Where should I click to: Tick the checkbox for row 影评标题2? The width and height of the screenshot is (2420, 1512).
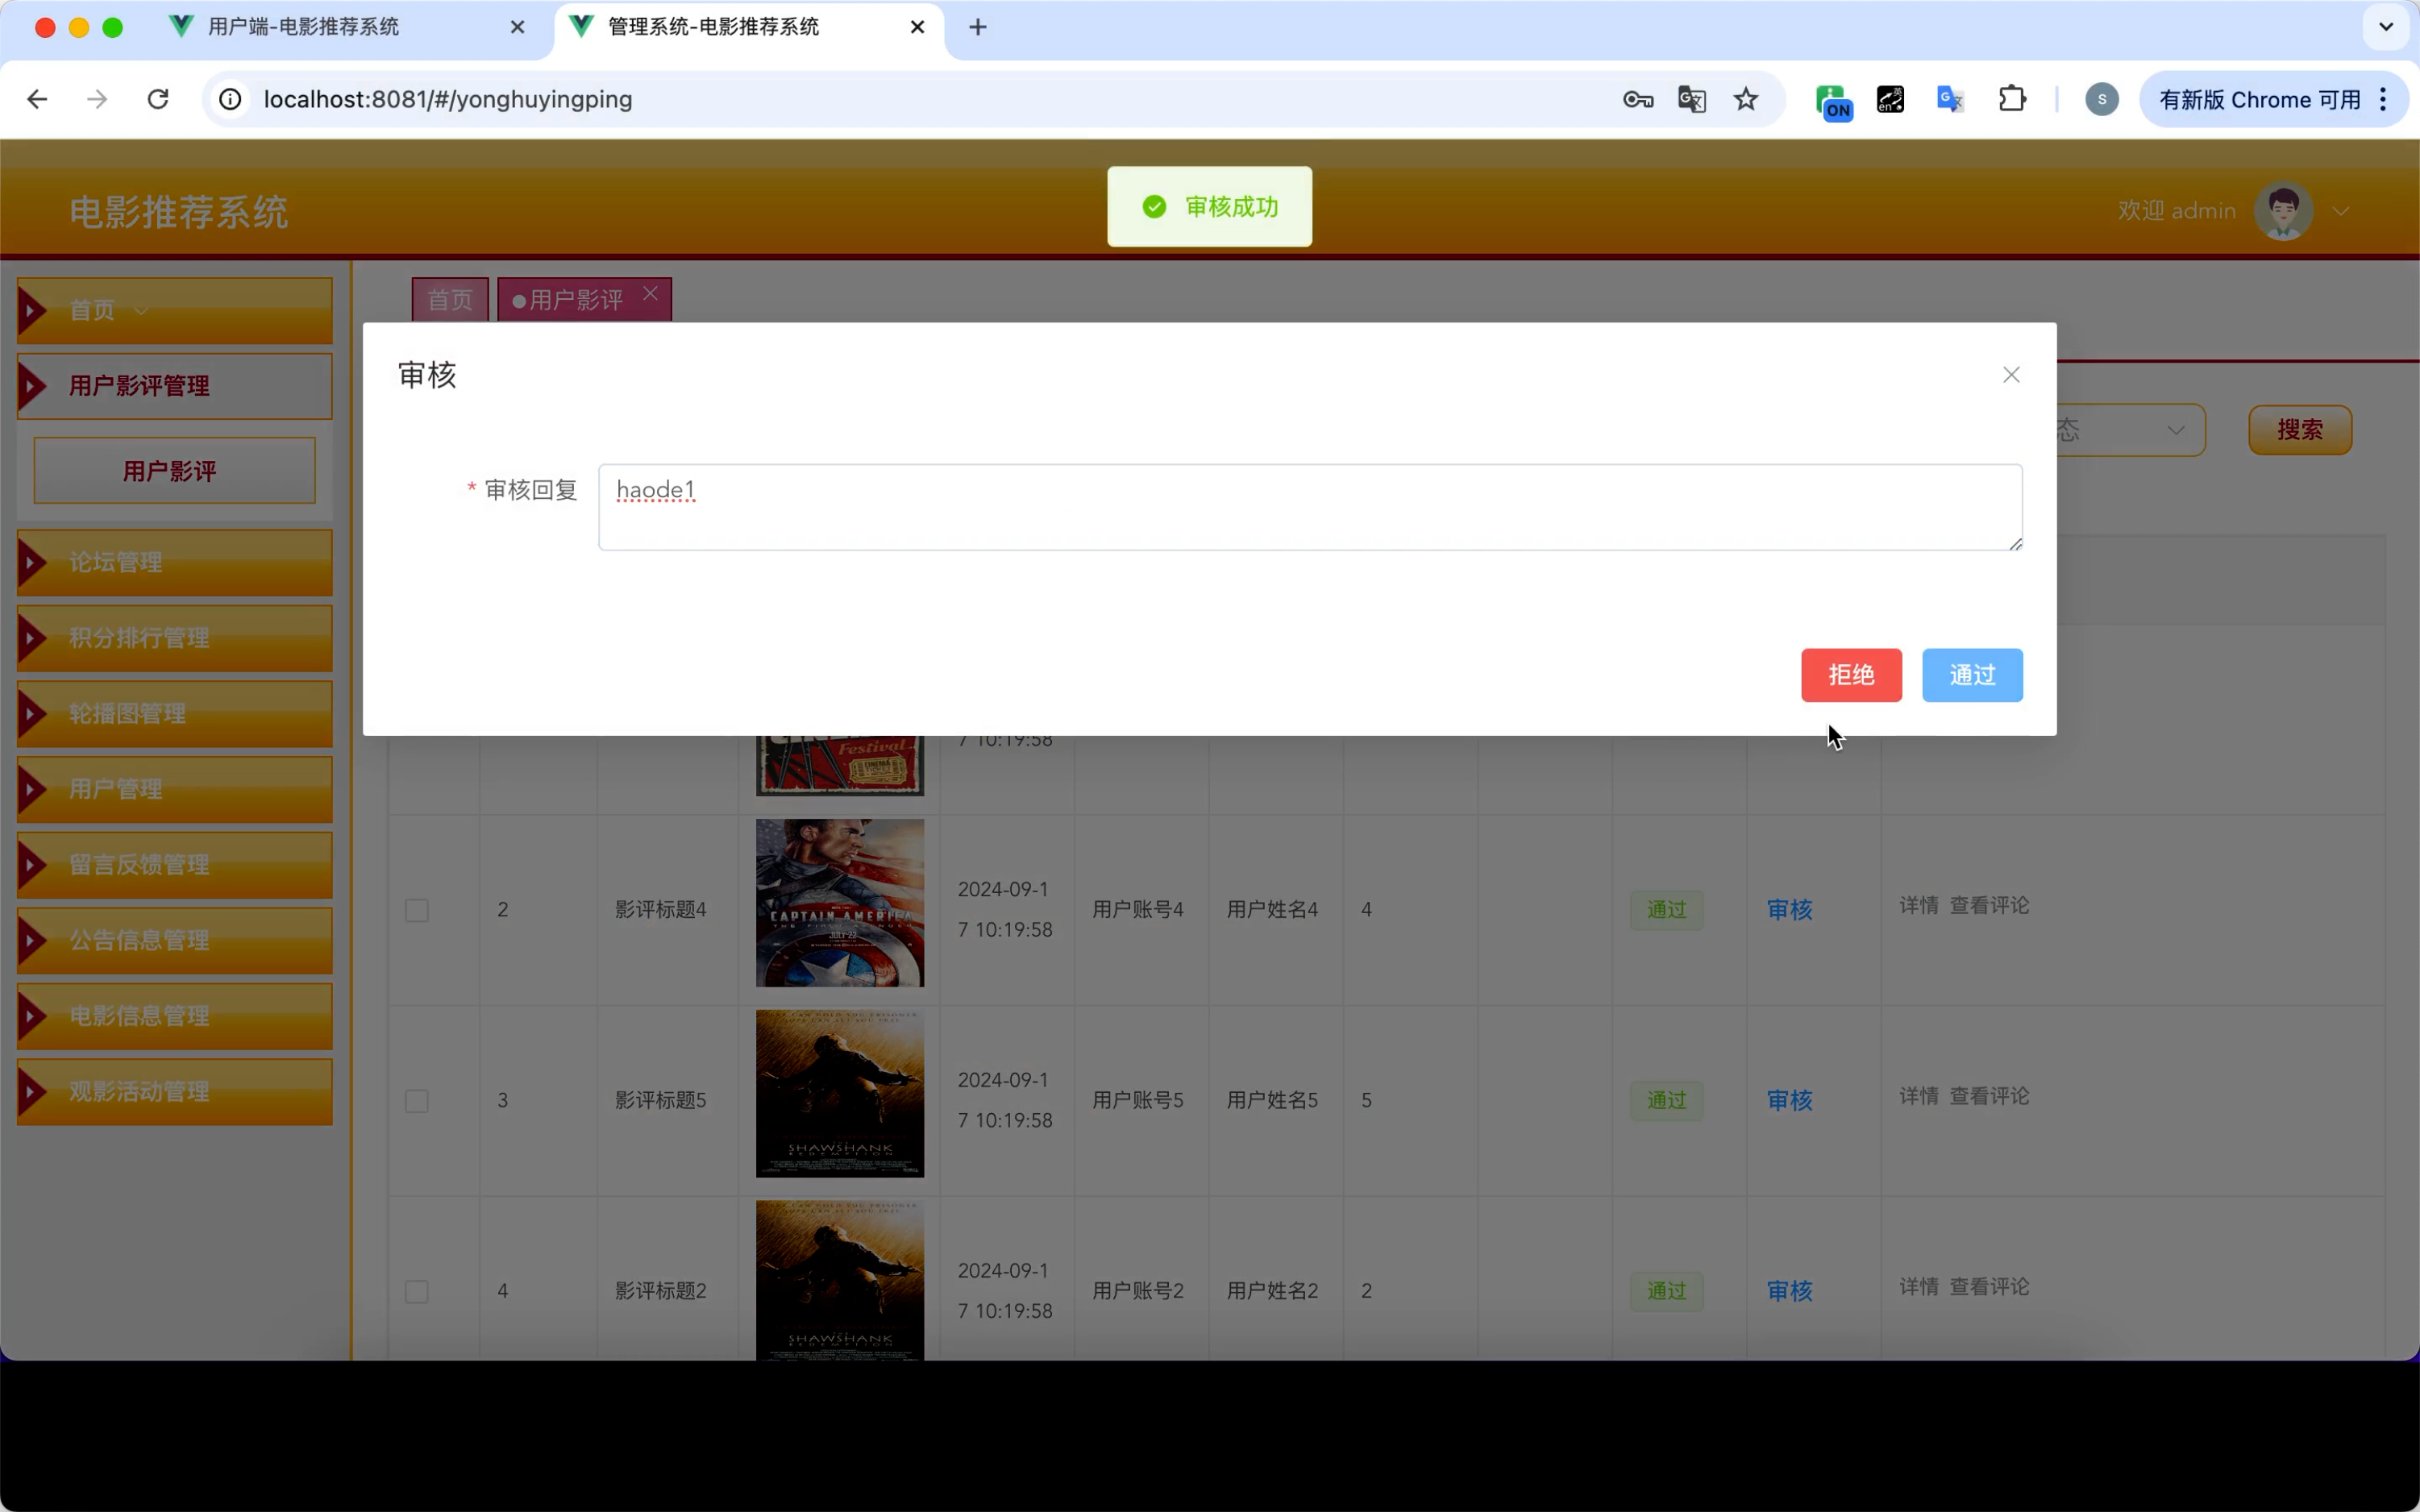coord(417,1291)
